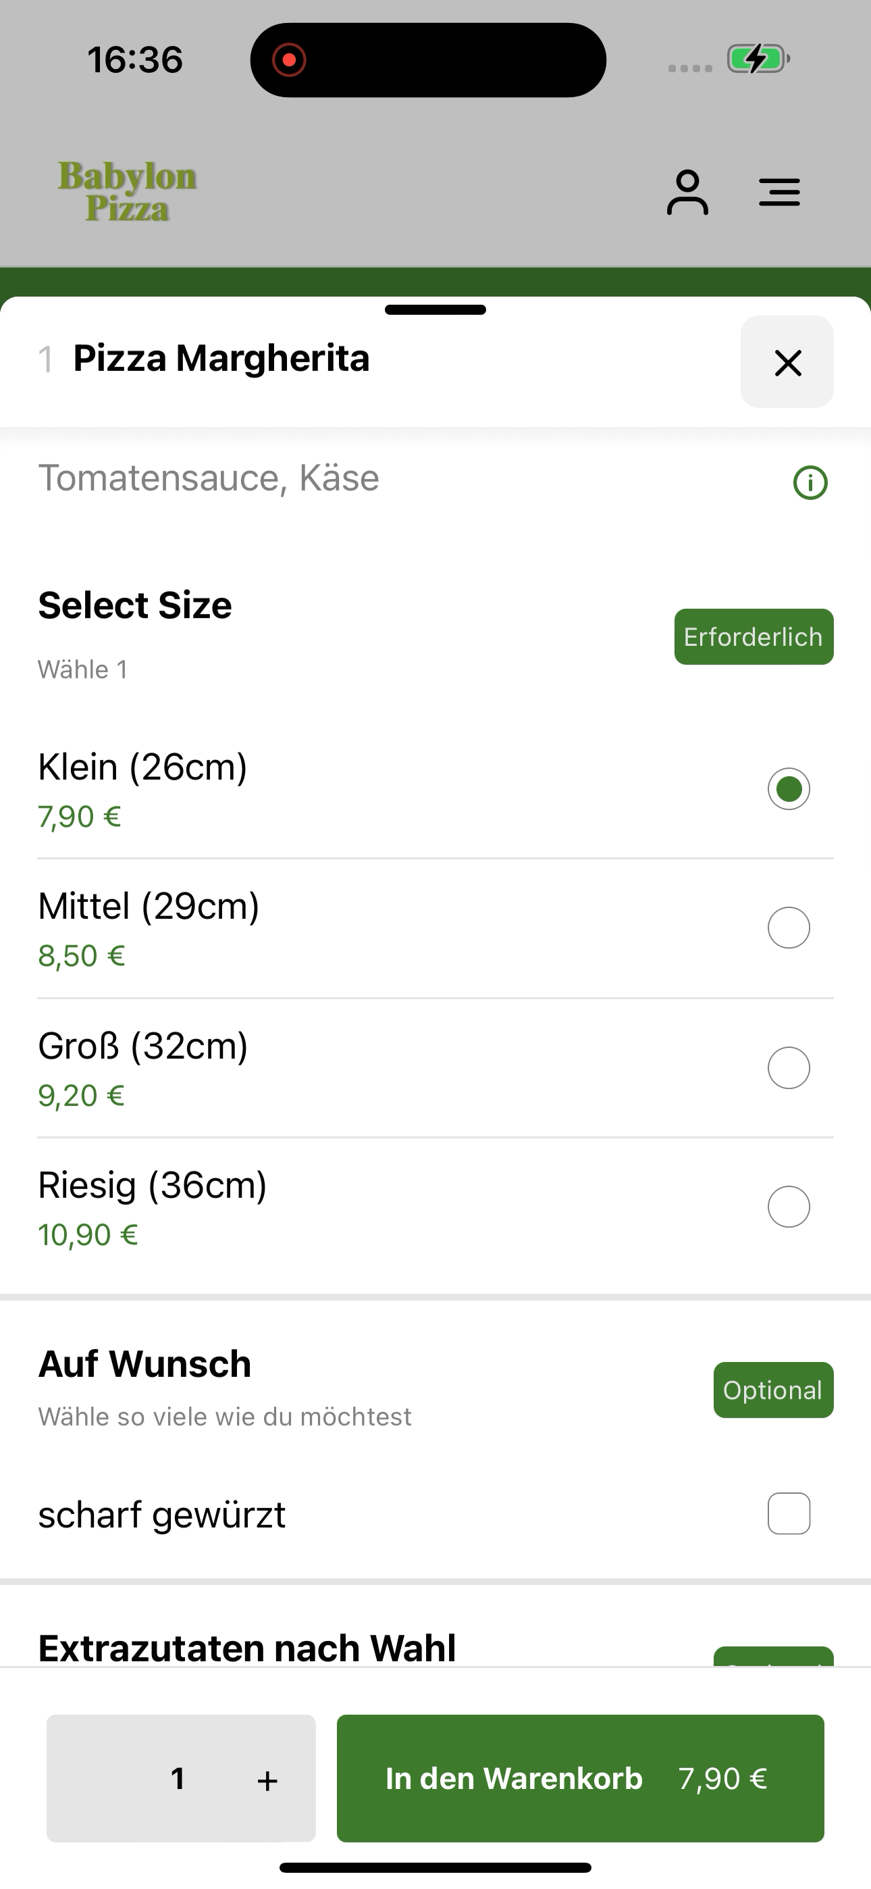Viewport: 871px width, 1889px height.
Task: Tap the battery charging status icon
Action: (x=758, y=59)
